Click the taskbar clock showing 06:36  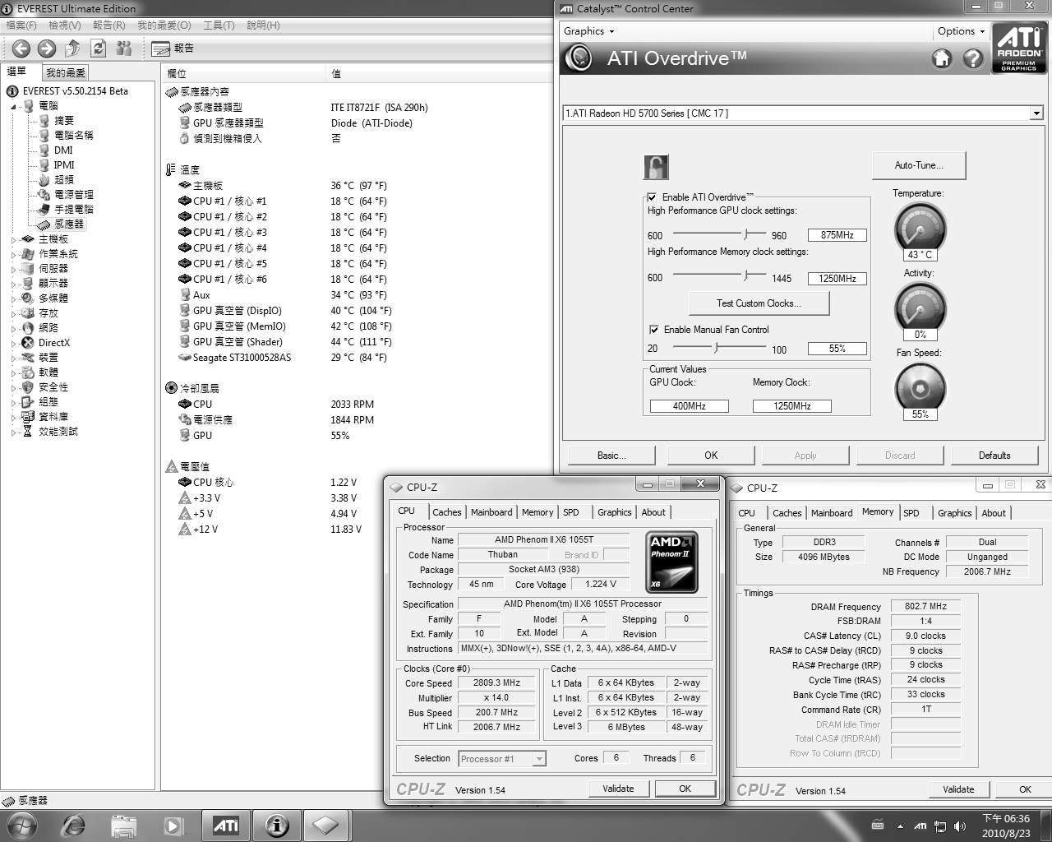(1006, 819)
